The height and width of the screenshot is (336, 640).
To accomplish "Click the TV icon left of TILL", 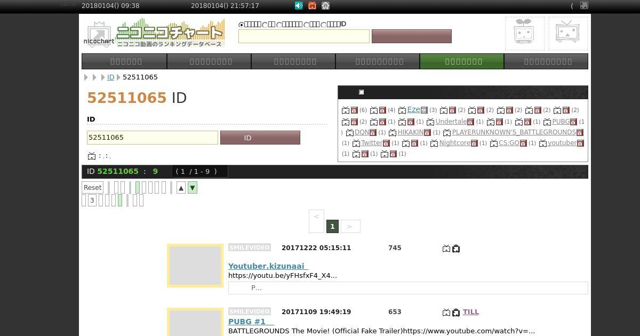I will coord(446,313).
